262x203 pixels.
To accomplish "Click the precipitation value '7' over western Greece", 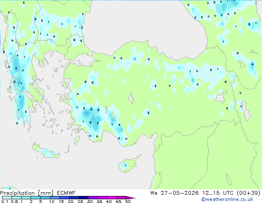I will pyautogui.click(x=16, y=68).
